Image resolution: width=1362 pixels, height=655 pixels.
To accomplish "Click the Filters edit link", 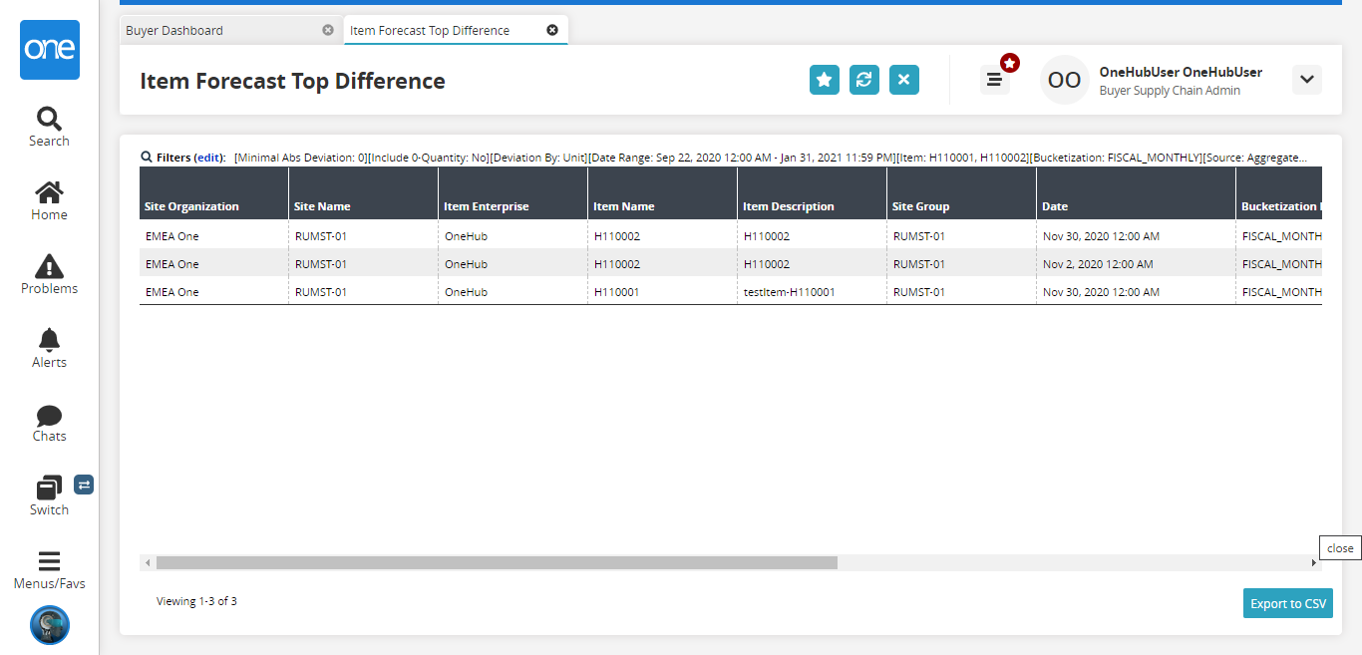I will [209, 158].
